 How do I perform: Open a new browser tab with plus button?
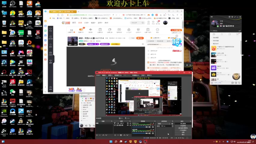click(78, 12)
